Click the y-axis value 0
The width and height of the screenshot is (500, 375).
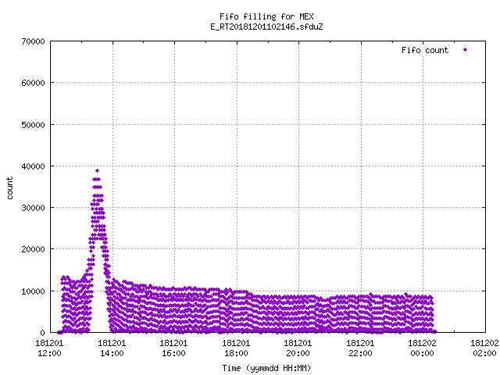(x=42, y=333)
